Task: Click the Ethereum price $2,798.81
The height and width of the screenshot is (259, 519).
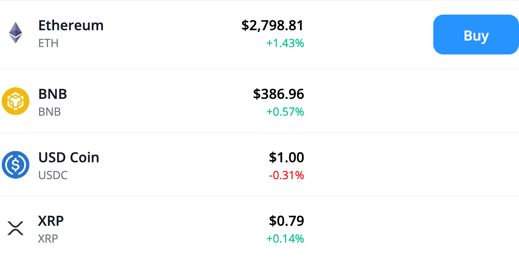Action: pyautogui.click(x=273, y=26)
